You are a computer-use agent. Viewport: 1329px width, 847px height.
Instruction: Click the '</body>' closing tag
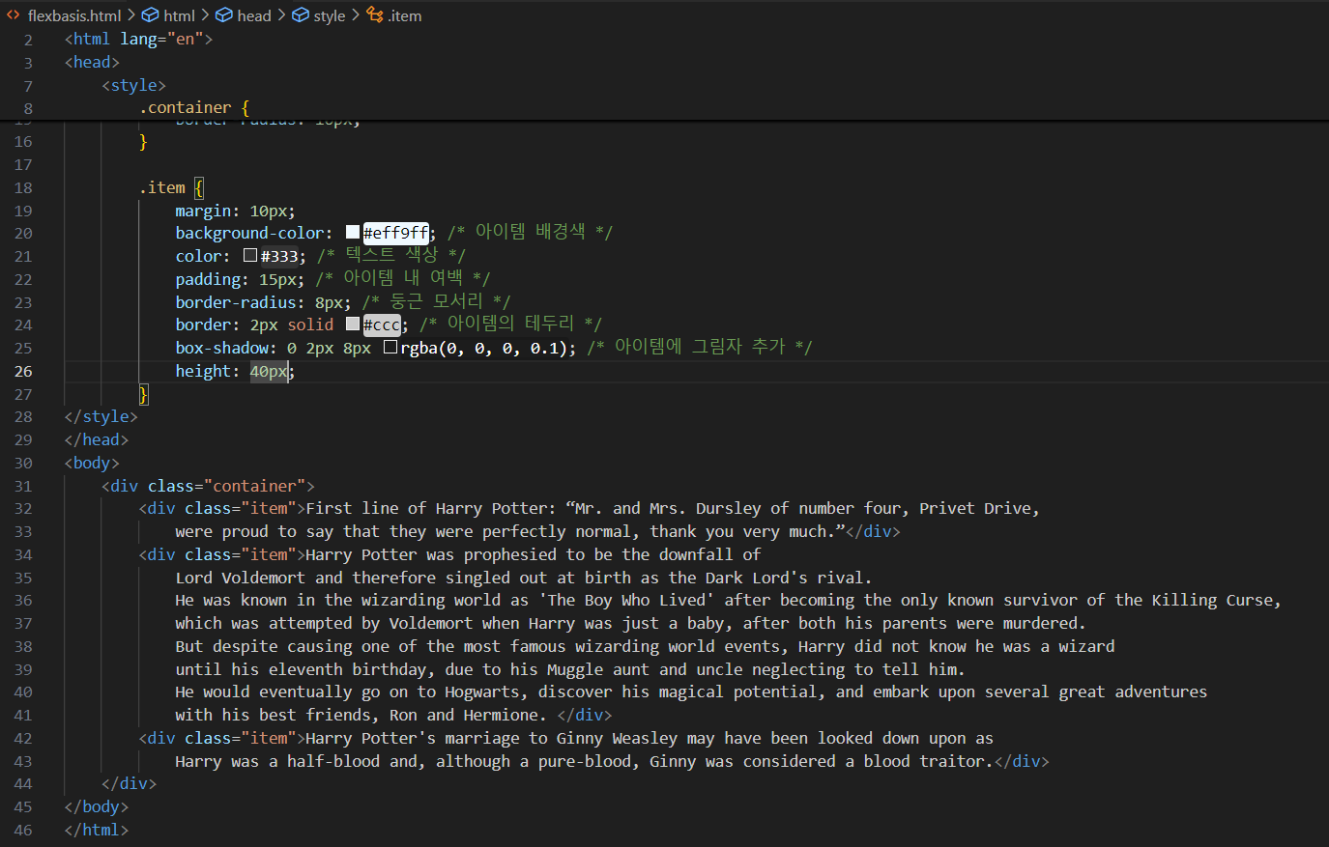(97, 807)
